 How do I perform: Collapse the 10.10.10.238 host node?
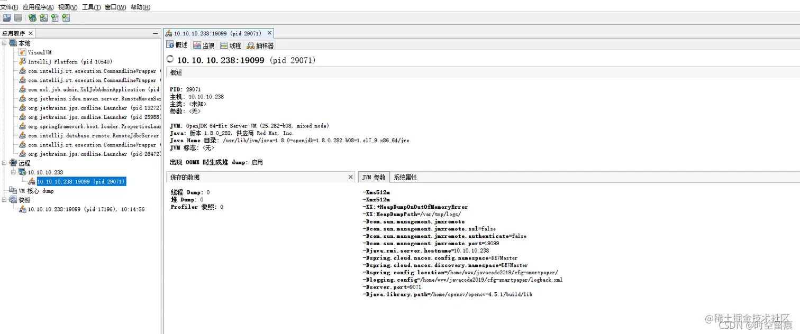pyautogui.click(x=14, y=172)
